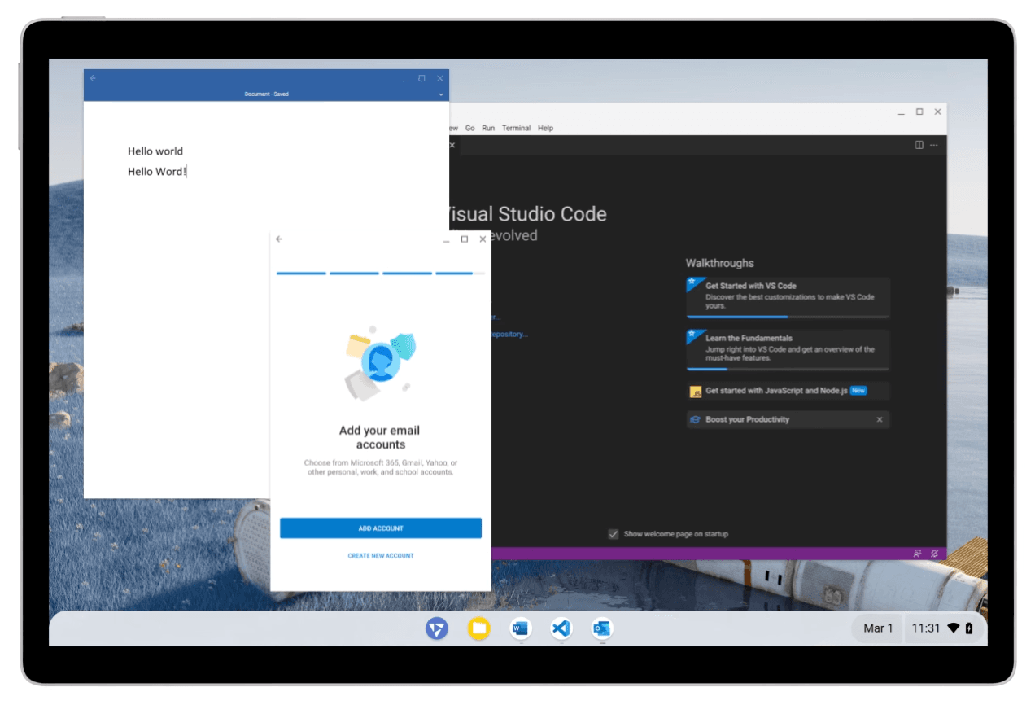The height and width of the screenshot is (705, 1035).
Task: Open the status tray showing 11:31
Action: tap(942, 628)
